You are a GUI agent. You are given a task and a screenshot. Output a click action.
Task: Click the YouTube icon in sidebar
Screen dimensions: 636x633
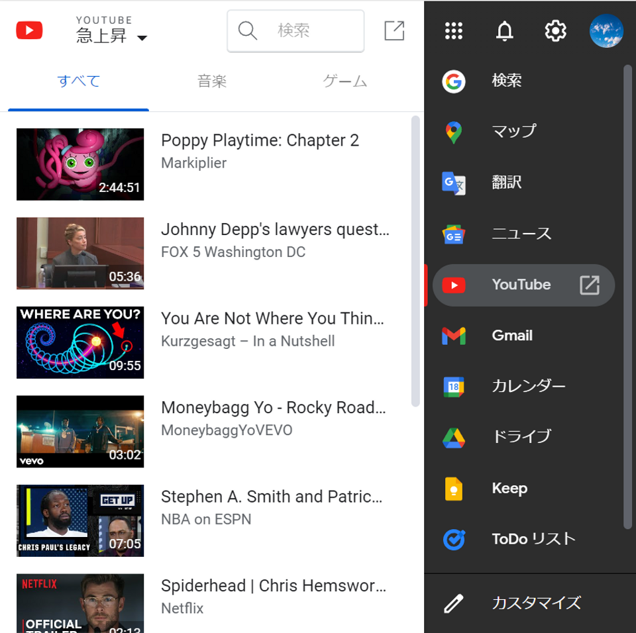454,285
